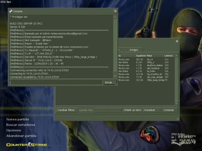This screenshot has height=151, width=202.
Task: Select the de_c4 server row
Action: tap(146, 60)
